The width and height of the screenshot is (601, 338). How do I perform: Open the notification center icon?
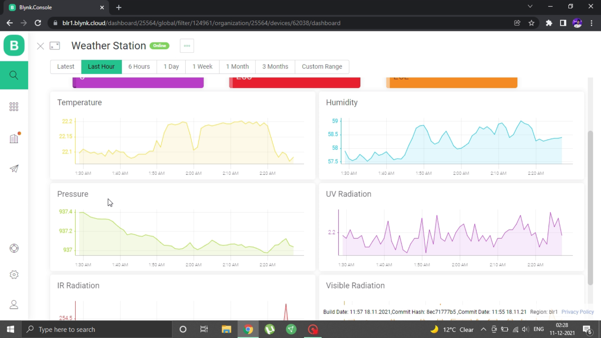[587, 330]
